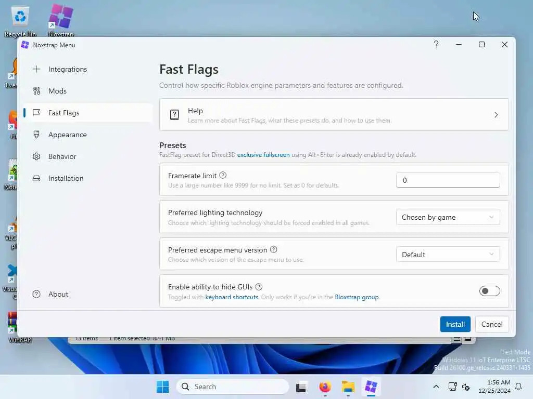This screenshot has height=399, width=533.
Task: Click the Appearance paintbrush icon
Action: [x=36, y=135]
